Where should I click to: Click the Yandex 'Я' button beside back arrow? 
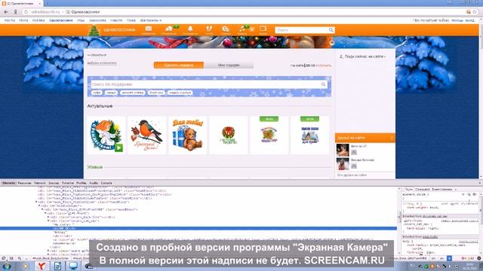pyautogui.click(x=15, y=12)
